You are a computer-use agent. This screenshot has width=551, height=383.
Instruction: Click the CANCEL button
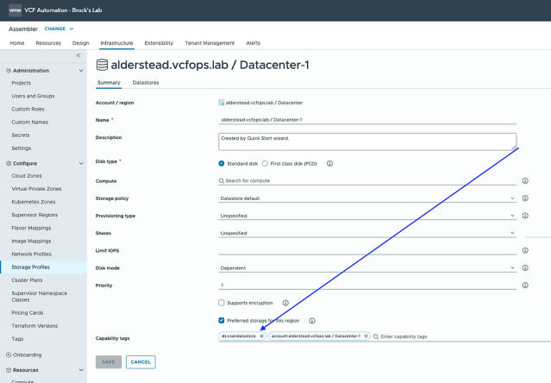click(x=141, y=362)
